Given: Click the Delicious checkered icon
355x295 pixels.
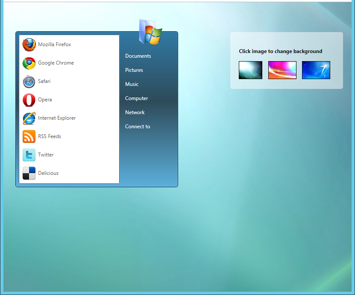Looking at the screenshot, I should point(29,173).
